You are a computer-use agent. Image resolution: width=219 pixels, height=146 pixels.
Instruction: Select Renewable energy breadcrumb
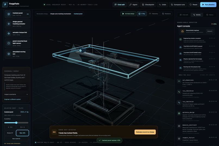[x=42, y=14]
